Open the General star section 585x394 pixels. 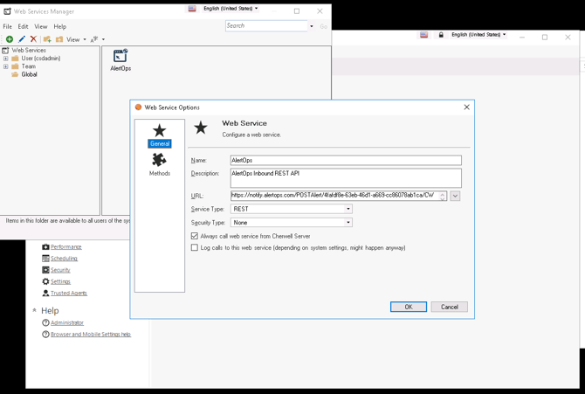point(159,135)
